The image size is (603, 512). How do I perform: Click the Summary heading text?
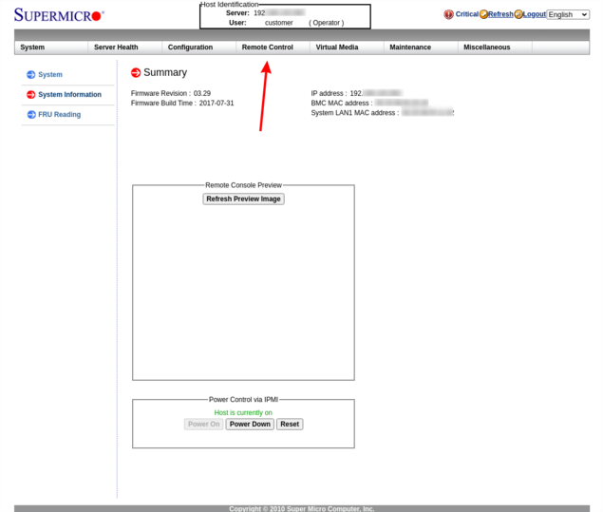165,72
